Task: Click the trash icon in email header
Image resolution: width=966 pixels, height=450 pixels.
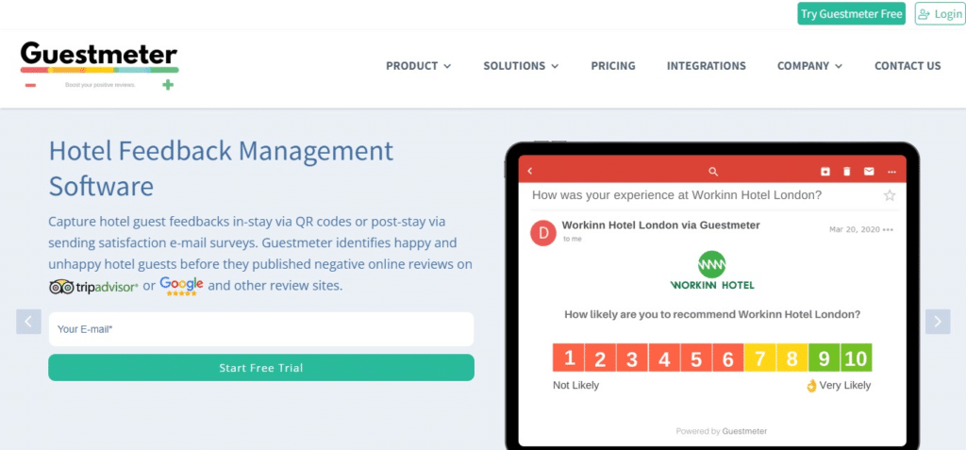Action: (846, 172)
